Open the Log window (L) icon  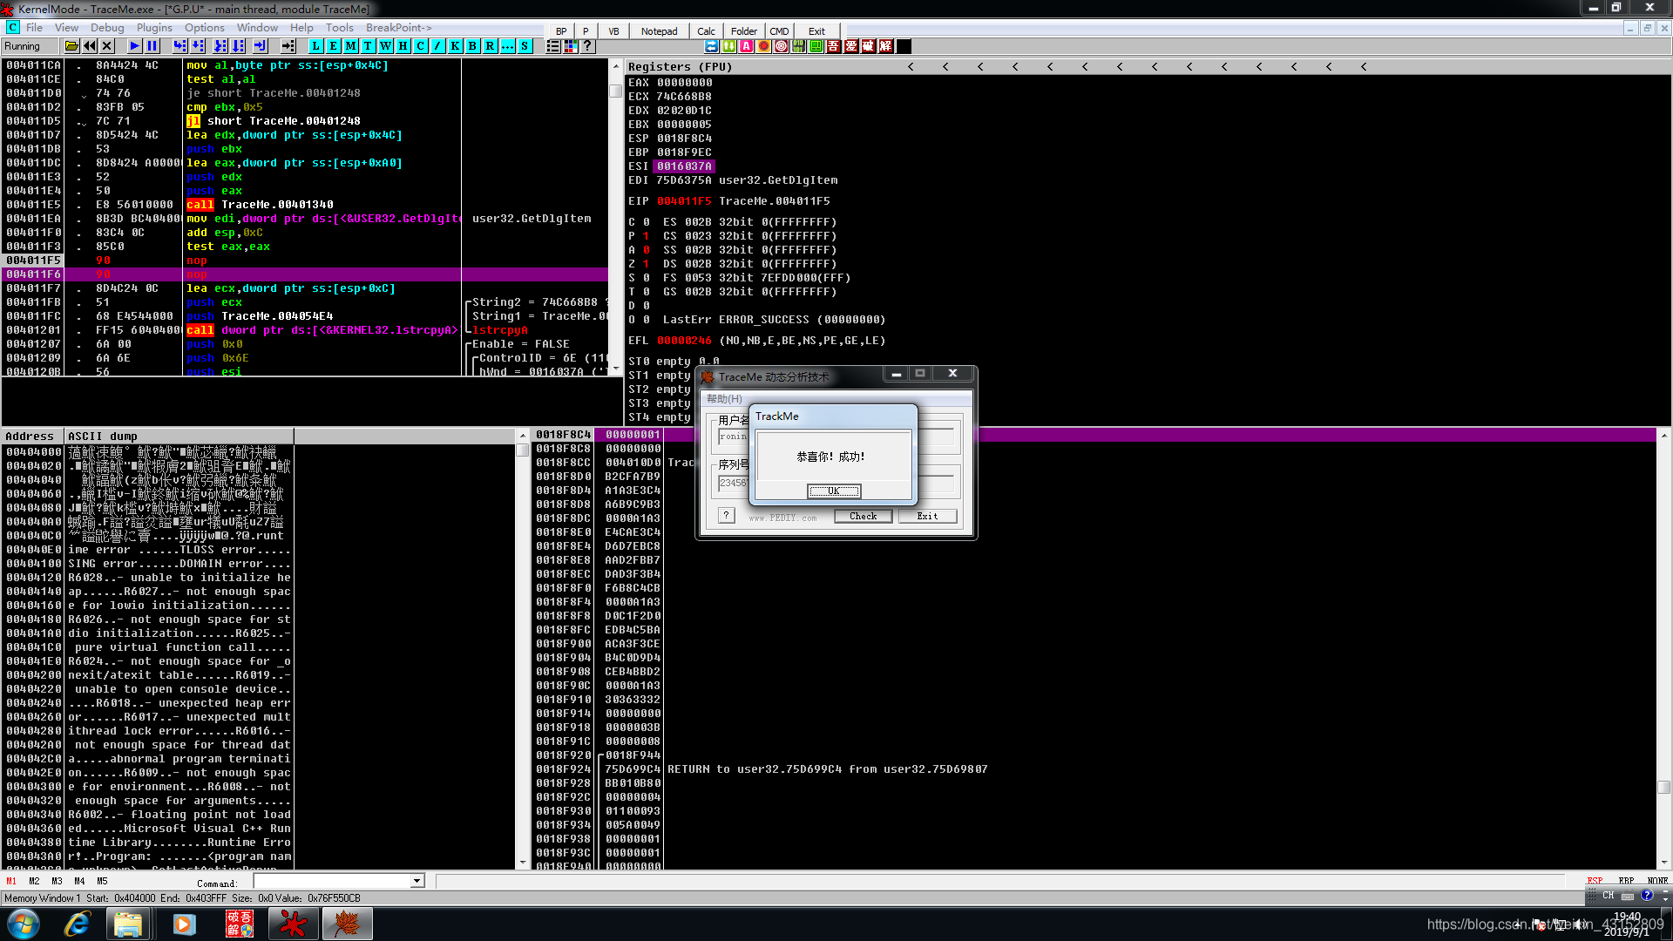click(315, 46)
